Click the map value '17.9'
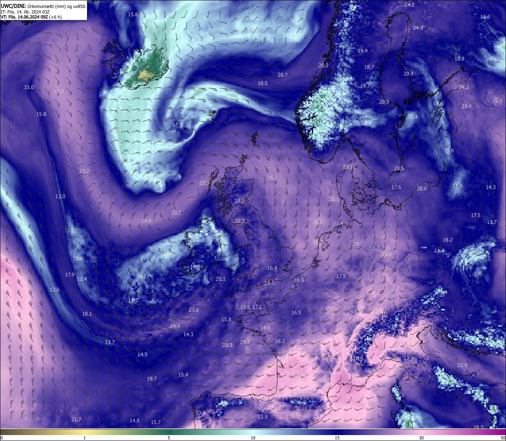The width and height of the screenshot is (506, 441). [70, 274]
